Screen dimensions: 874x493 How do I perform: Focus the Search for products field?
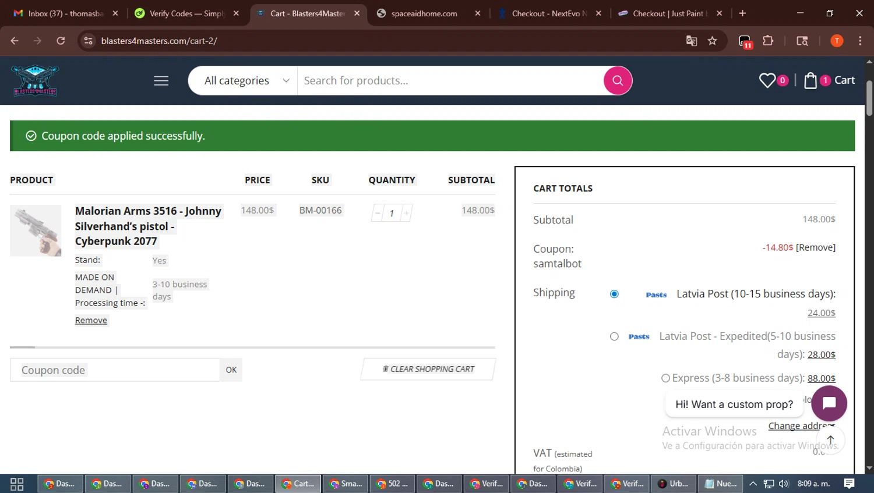point(450,81)
